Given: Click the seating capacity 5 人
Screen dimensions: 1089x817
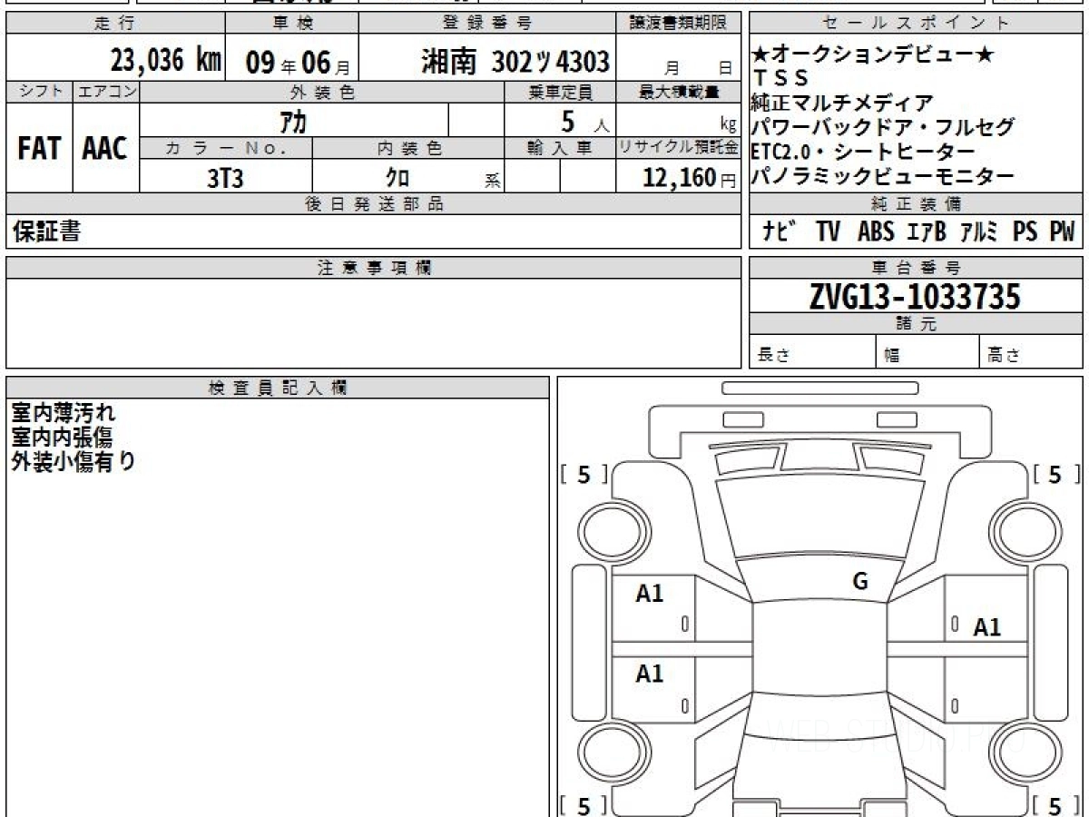Looking at the screenshot, I should click(585, 121).
